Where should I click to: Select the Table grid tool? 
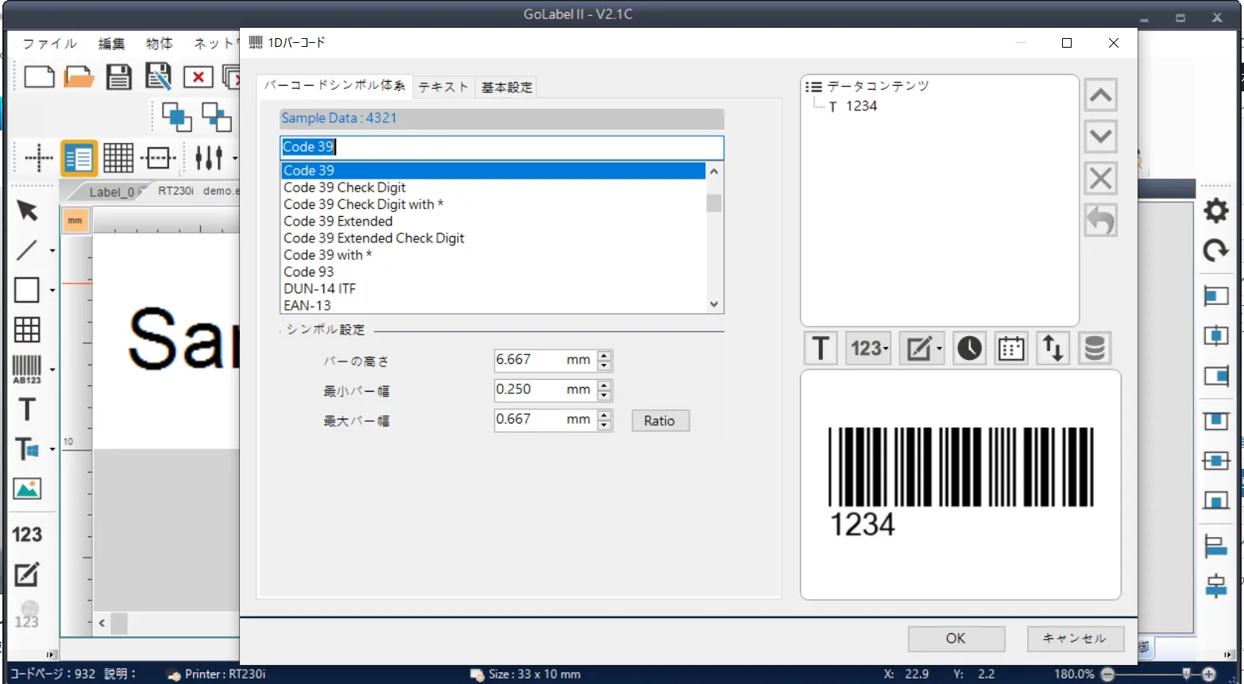tap(27, 330)
